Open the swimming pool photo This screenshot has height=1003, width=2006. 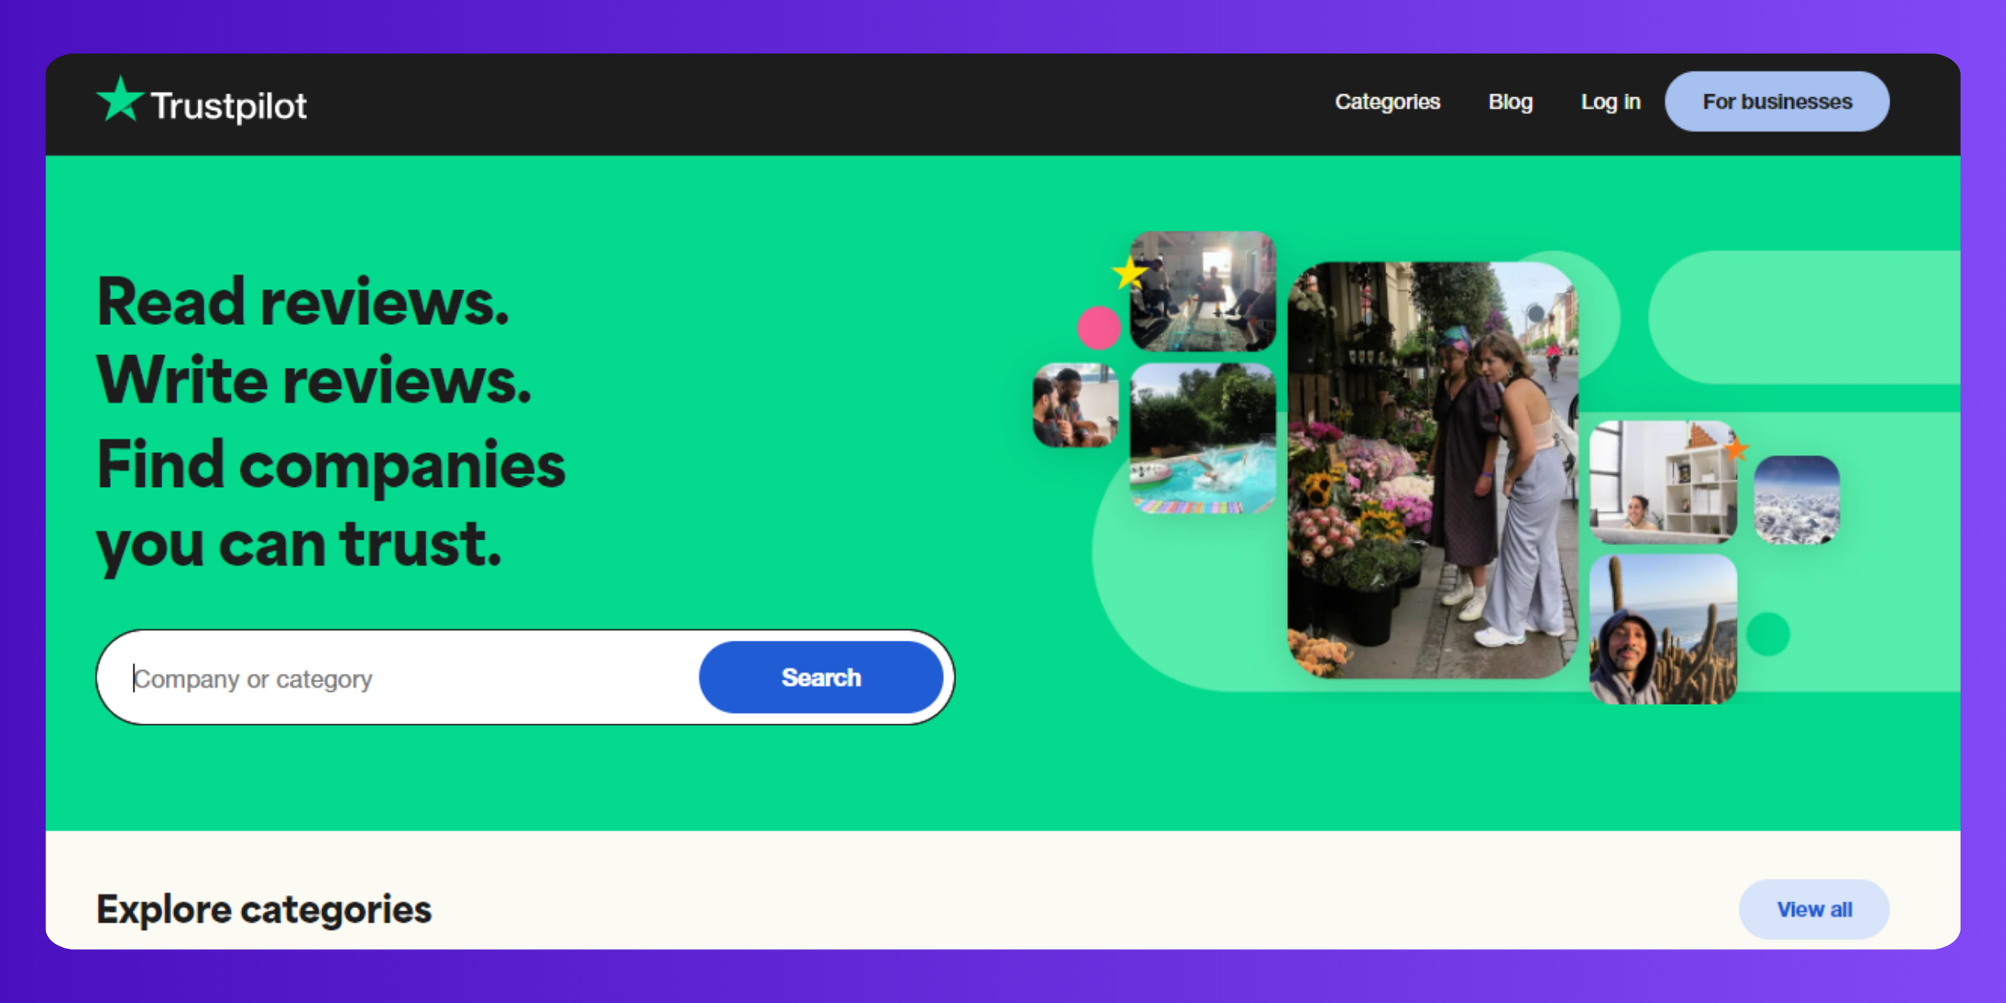pyautogui.click(x=1203, y=438)
